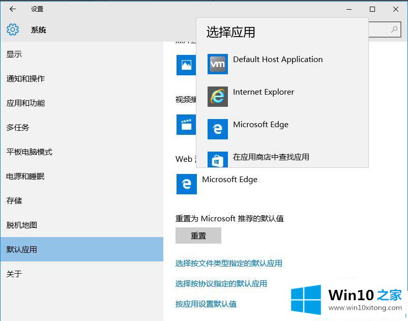Image resolution: width=408 pixels, height=321 pixels.
Task: Open 平板电脑模式 settings
Action: [x=82, y=152]
